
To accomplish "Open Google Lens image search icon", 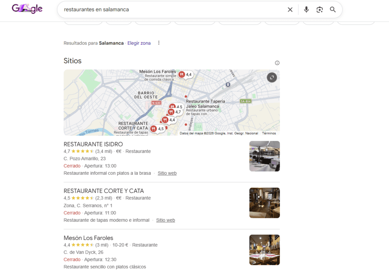I will [x=319, y=9].
